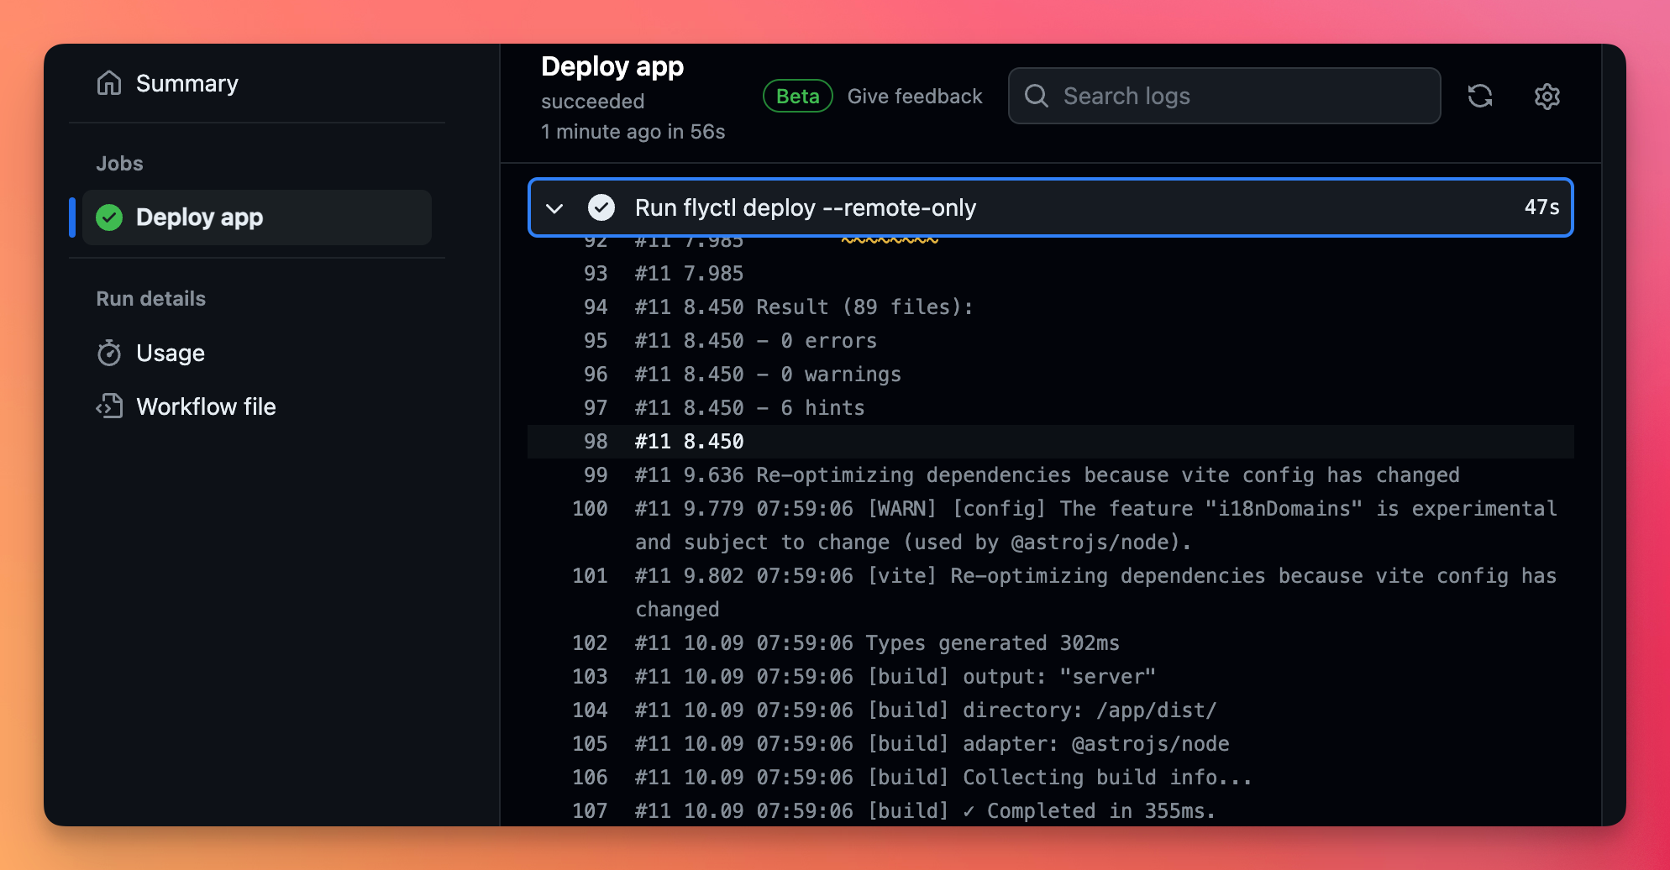Open the Give feedback link
Viewport: 1670px width, 870px height.
click(914, 97)
